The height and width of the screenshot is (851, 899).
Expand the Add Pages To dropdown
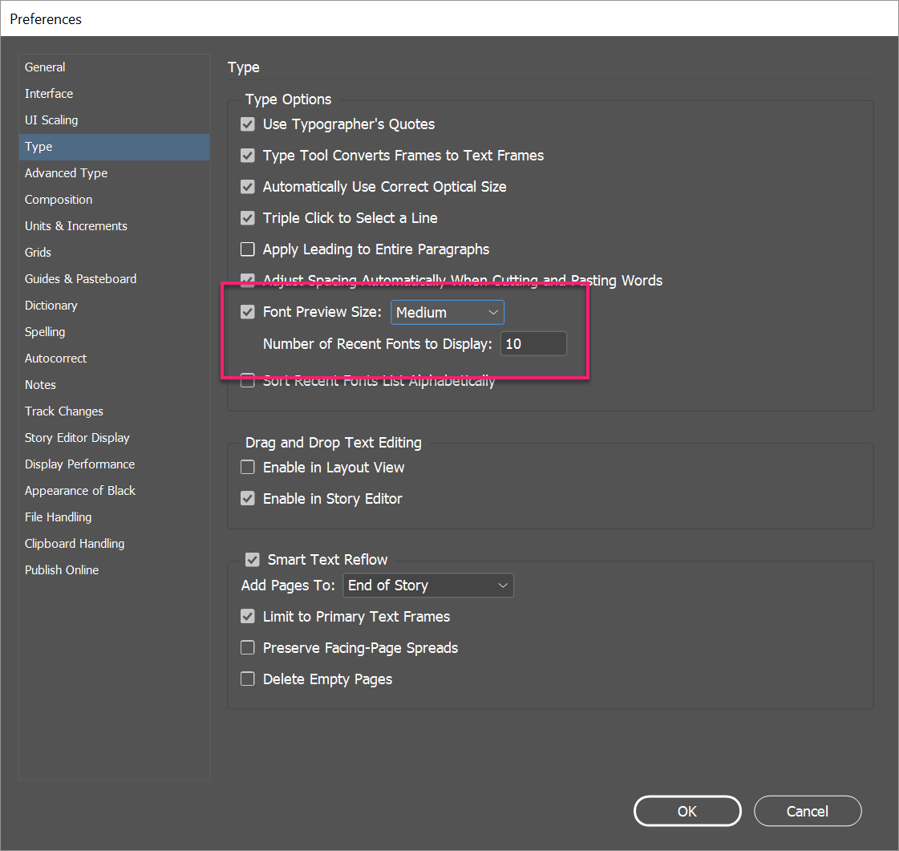click(427, 586)
